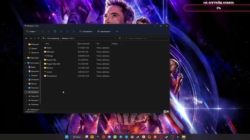
Task: Open recent locations dropdown arrow
Action: tap(35, 38)
